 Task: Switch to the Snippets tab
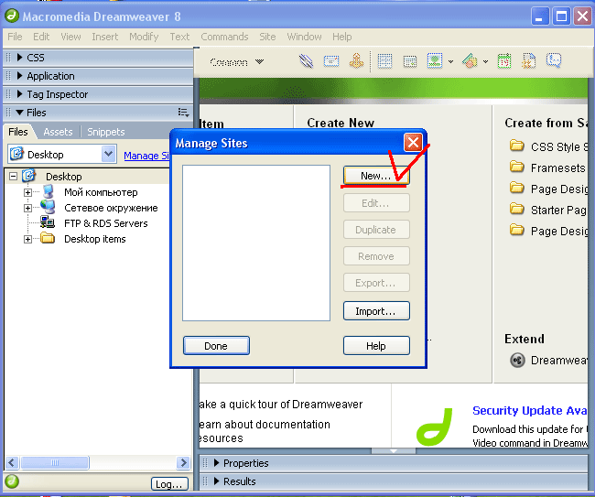point(106,132)
